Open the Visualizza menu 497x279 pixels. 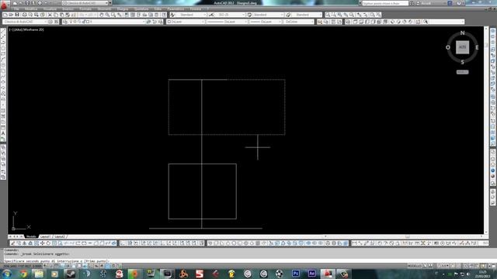[x=50, y=9]
